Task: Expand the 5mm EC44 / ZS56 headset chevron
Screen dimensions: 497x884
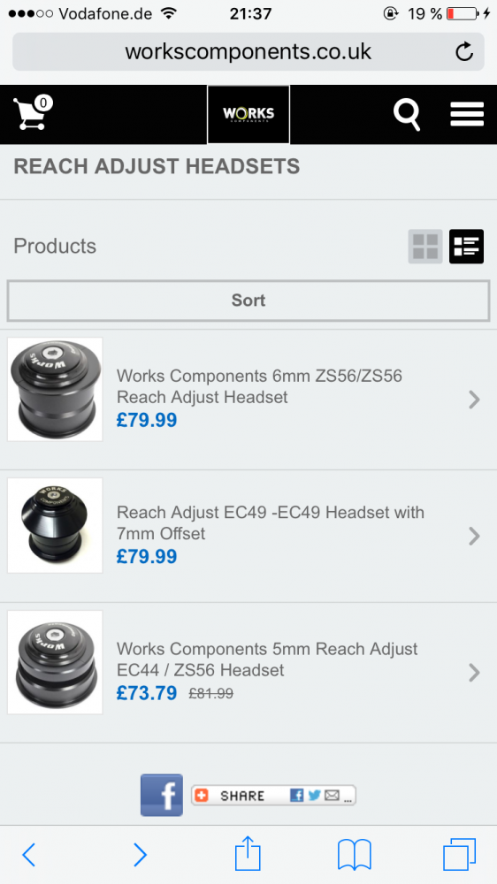Action: (474, 673)
